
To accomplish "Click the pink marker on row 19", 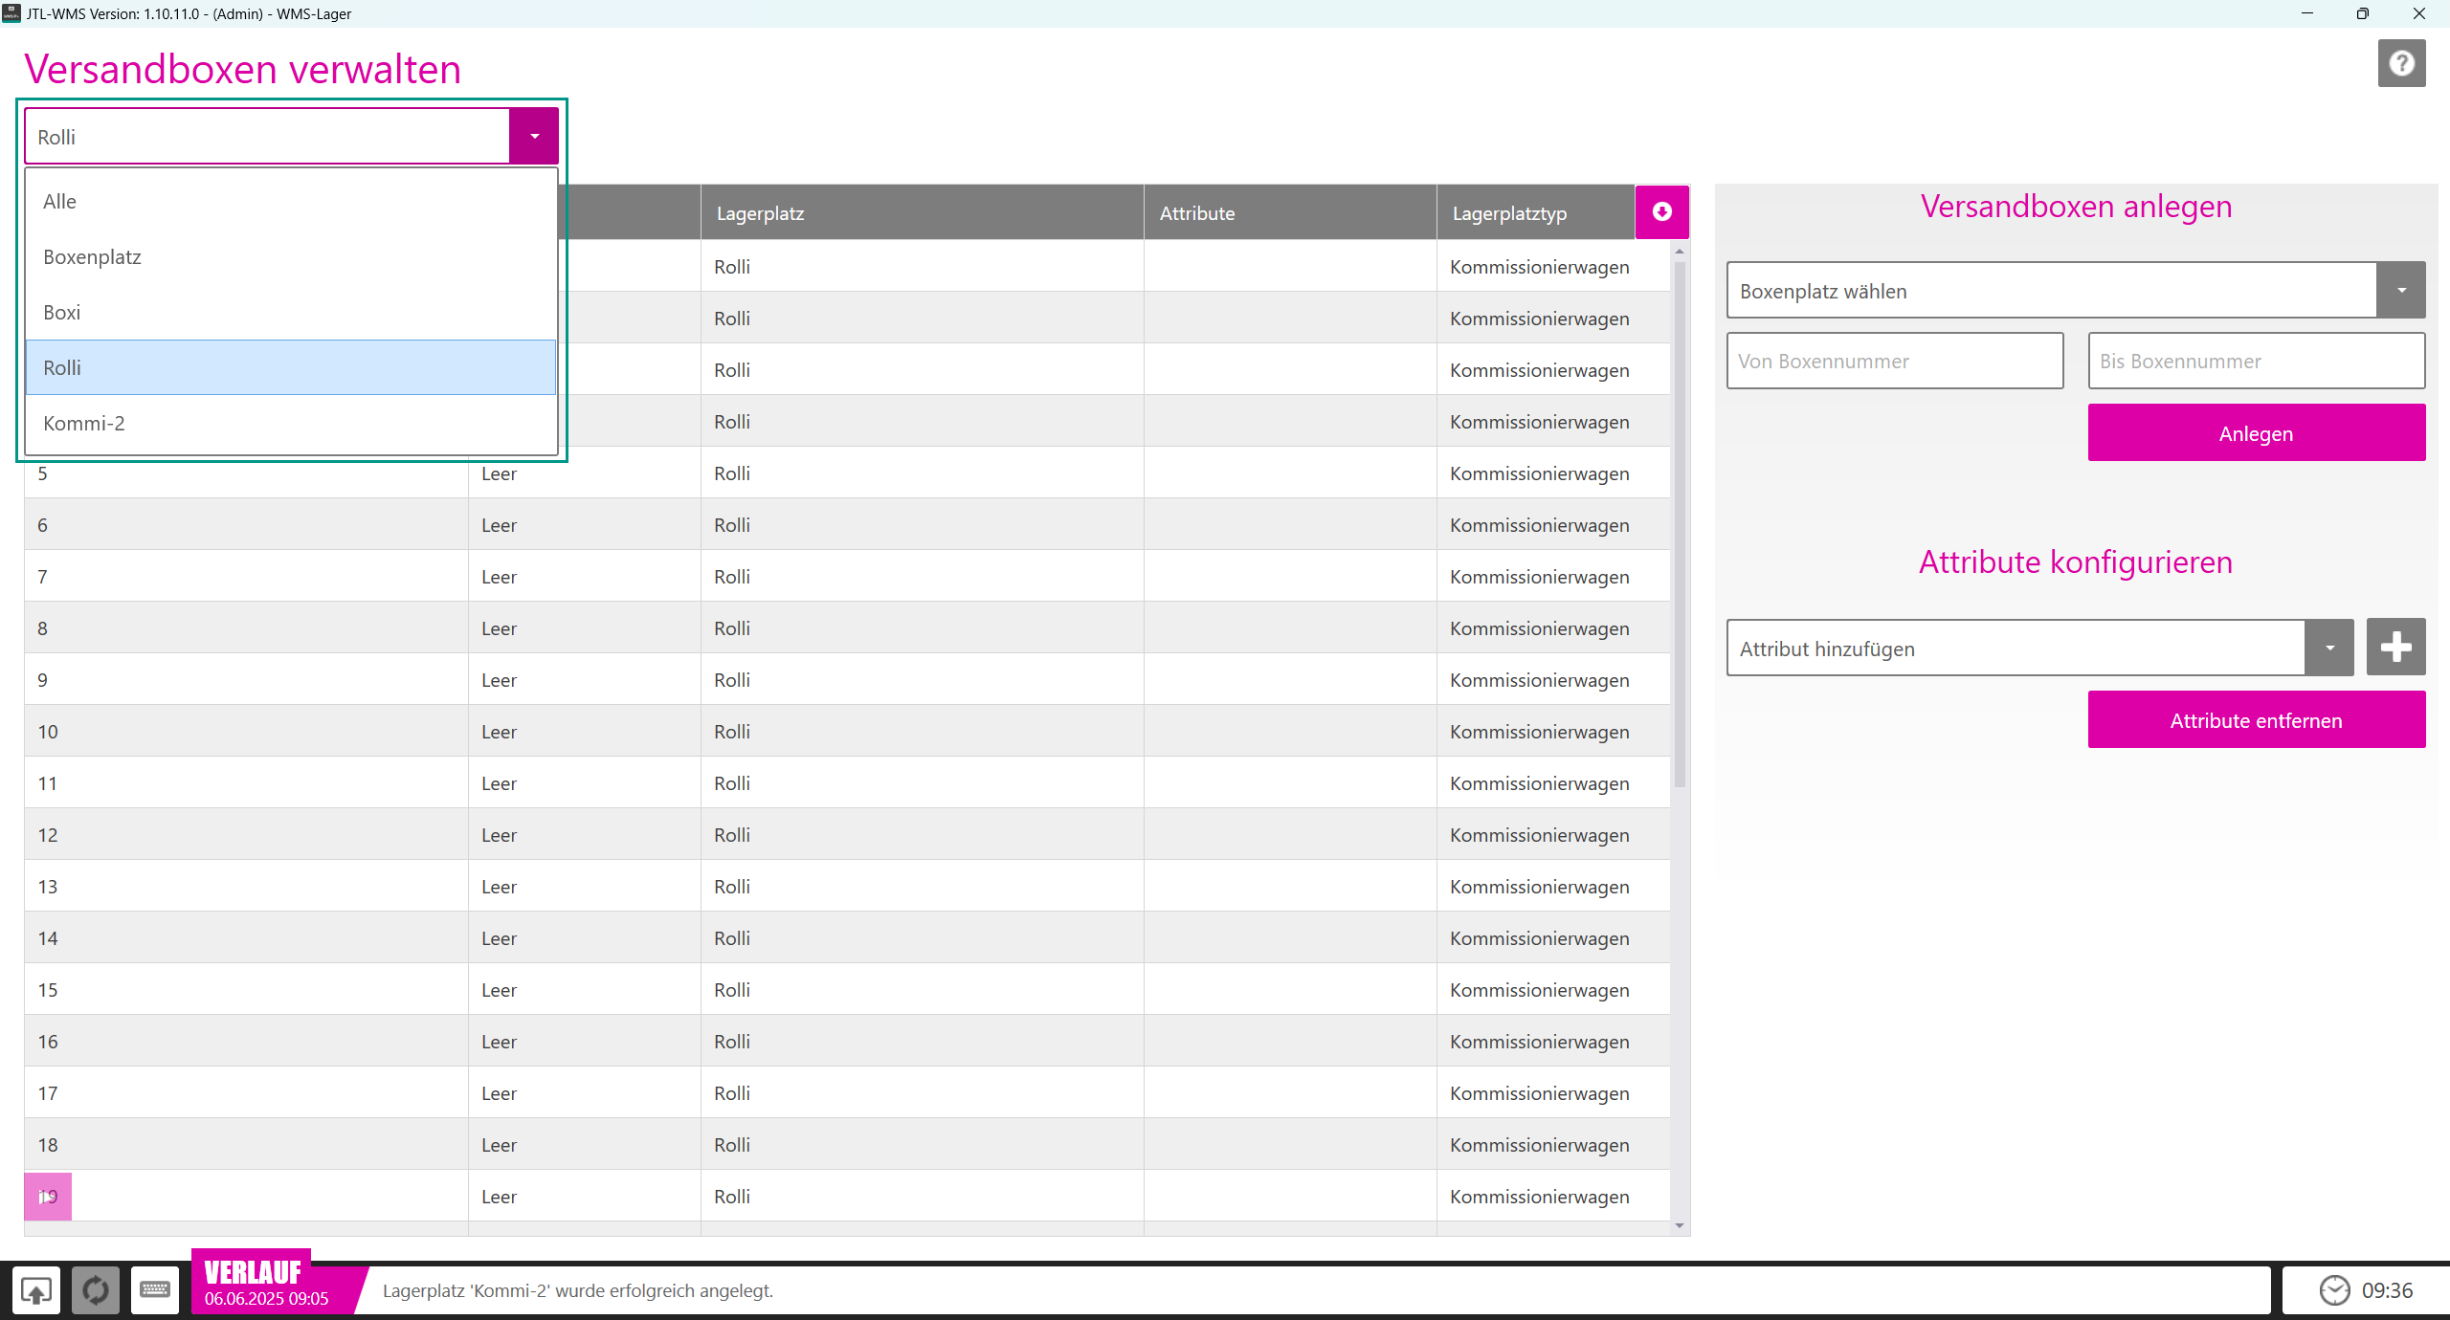I will point(47,1196).
